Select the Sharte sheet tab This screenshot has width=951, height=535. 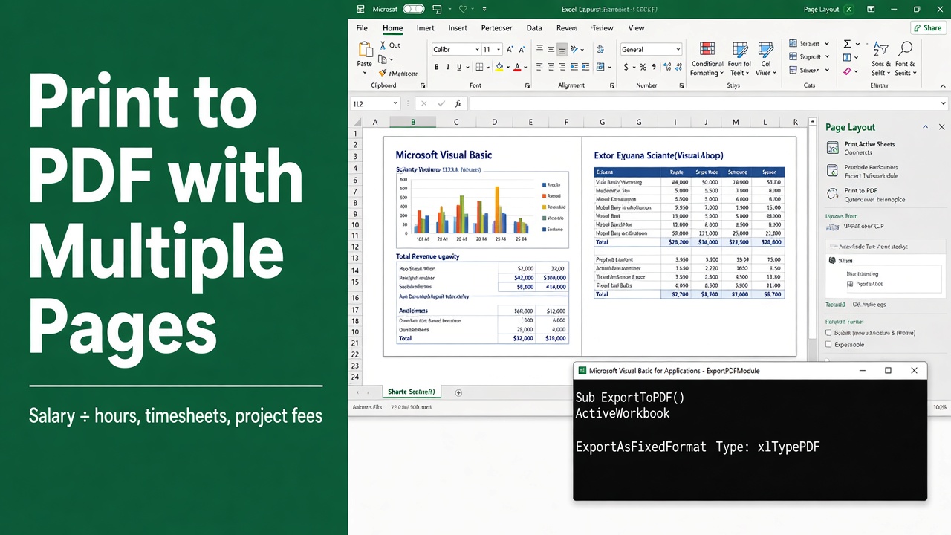click(412, 392)
